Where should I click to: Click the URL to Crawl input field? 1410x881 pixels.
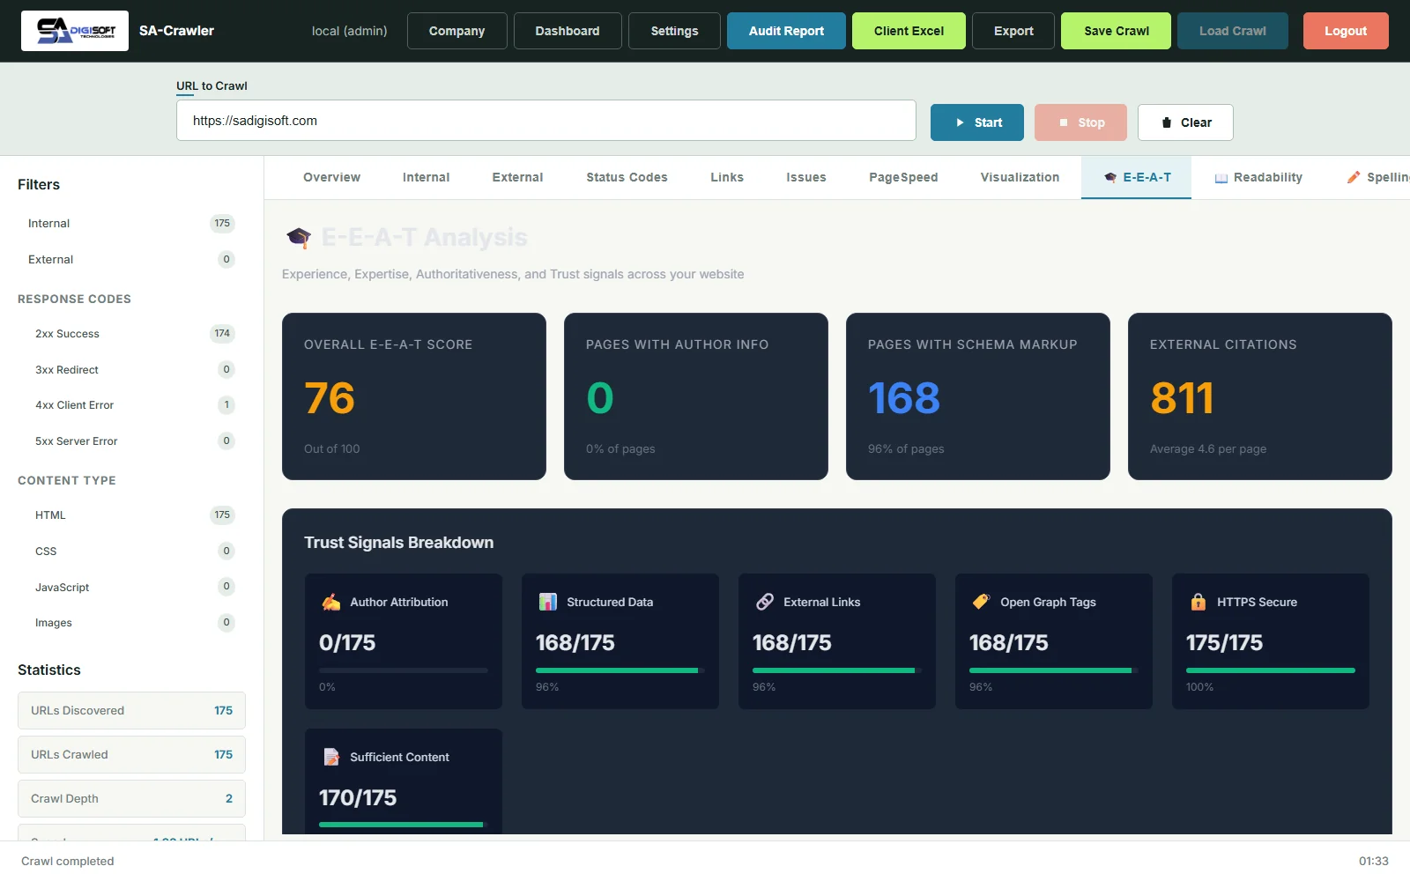[546, 121]
